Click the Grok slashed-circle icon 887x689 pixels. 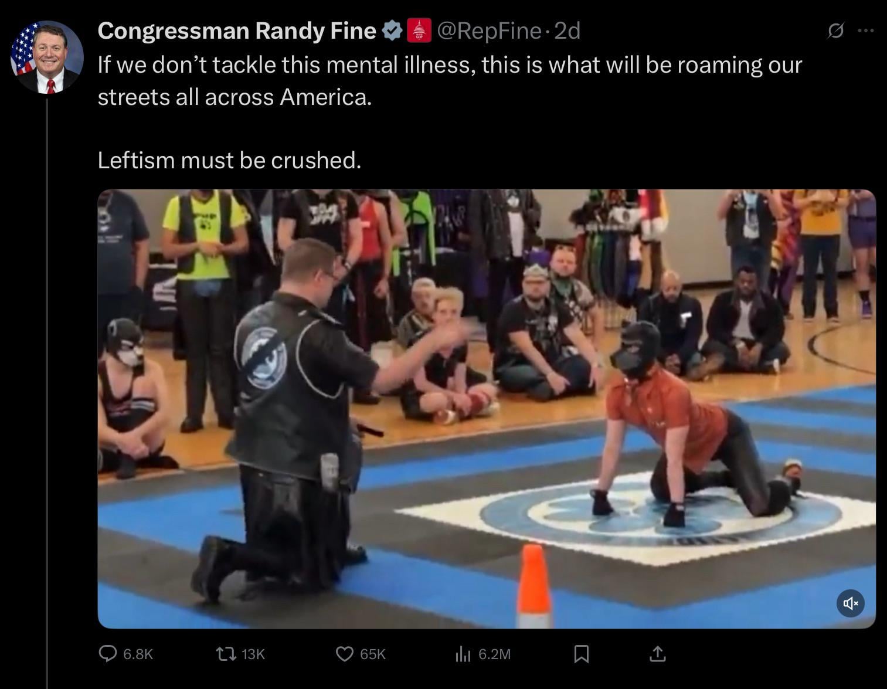click(835, 31)
